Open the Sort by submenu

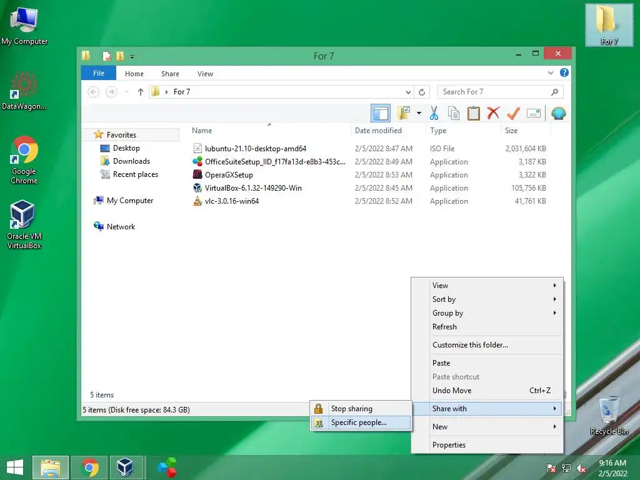point(487,299)
